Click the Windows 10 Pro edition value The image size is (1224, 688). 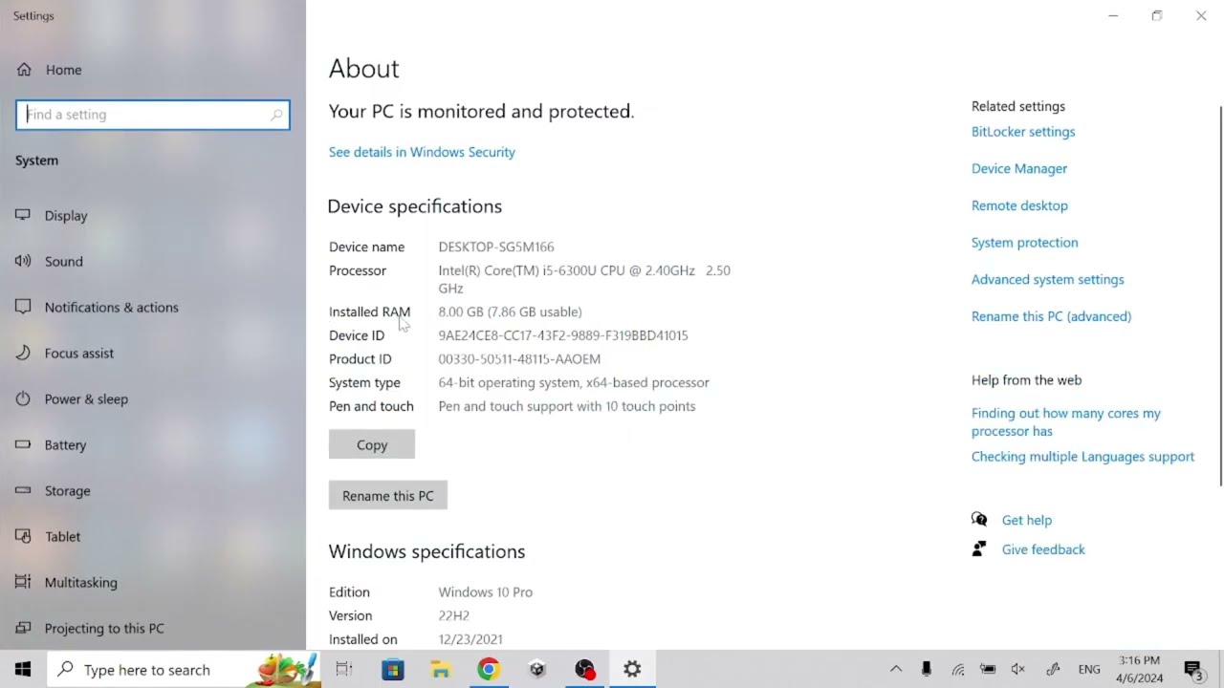click(x=486, y=592)
